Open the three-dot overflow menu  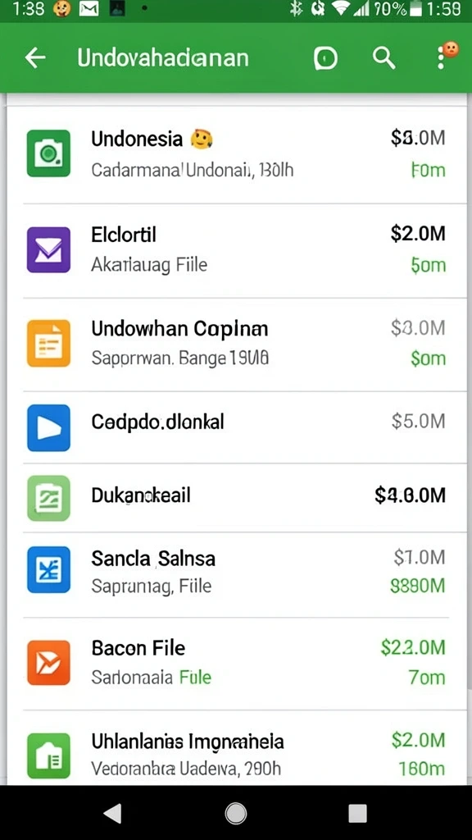[441, 58]
